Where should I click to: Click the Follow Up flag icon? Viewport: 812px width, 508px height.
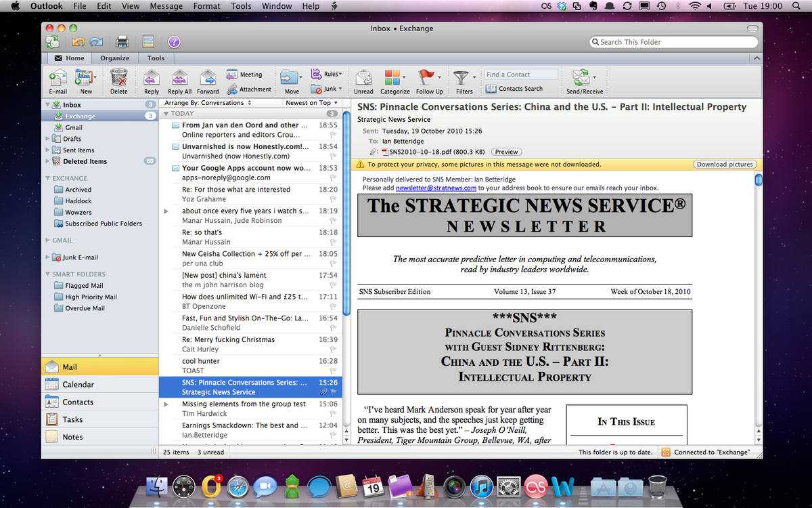click(426, 77)
